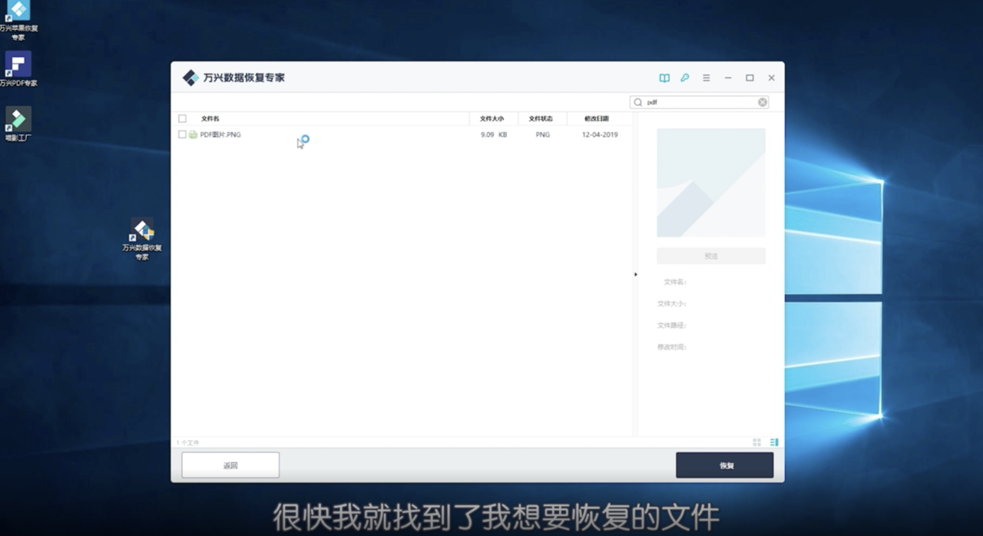This screenshot has height=536, width=983.
Task: Switch to thumbnail grid view
Action: [756, 442]
